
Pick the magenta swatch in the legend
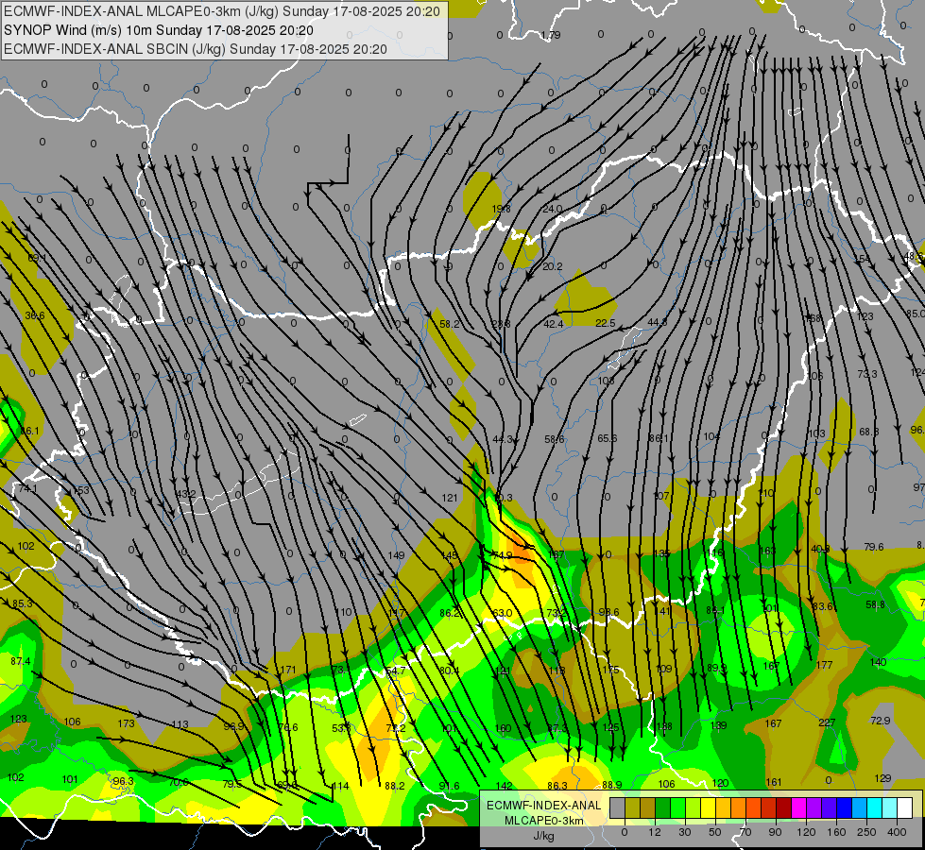799,807
